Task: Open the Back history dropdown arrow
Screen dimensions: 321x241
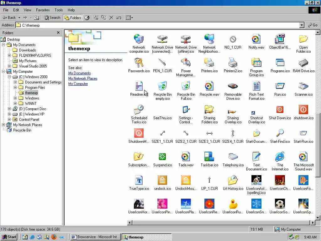Action: [x=19, y=18]
